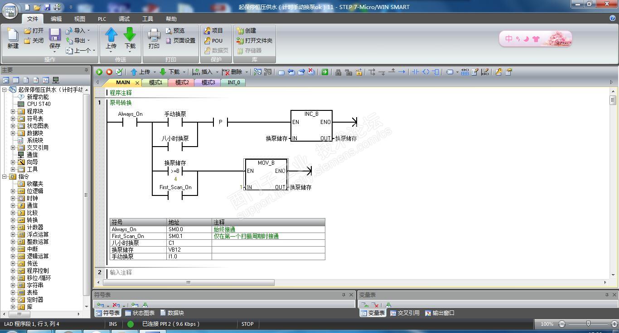This screenshot has width=619, height=333.
Task: Click the 项目 (Project) protection button
Action: (213, 30)
